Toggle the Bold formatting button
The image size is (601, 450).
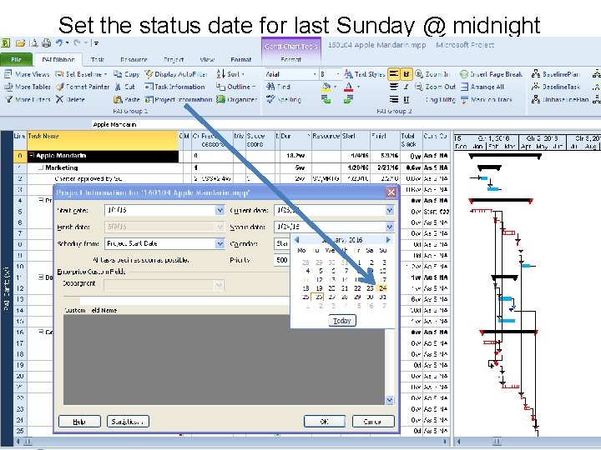[x=407, y=74]
